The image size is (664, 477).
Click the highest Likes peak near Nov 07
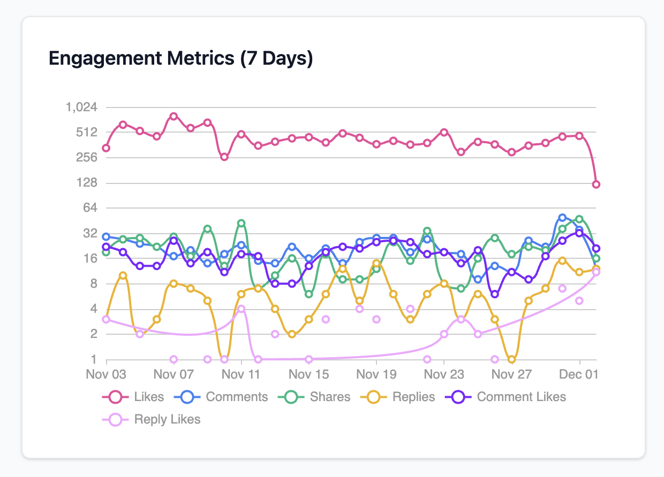pyautogui.click(x=173, y=116)
